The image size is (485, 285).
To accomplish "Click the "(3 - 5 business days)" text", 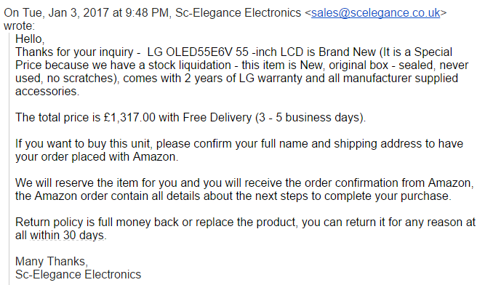I will 310,118.
